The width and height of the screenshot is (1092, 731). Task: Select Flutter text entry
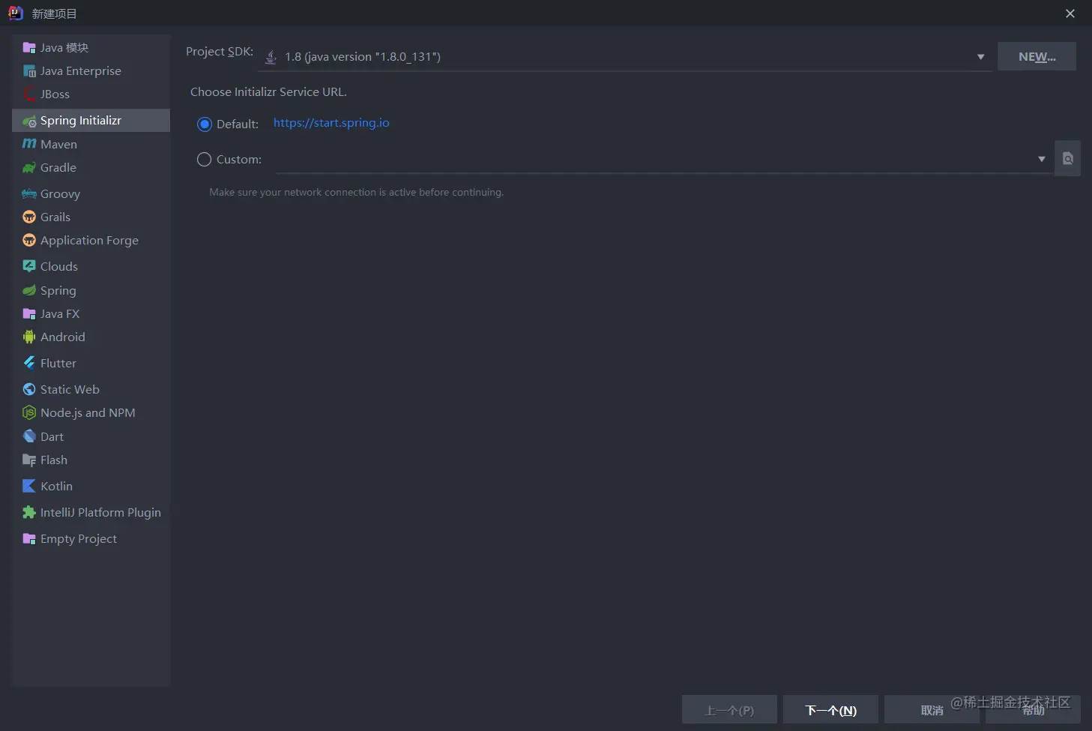click(x=58, y=364)
